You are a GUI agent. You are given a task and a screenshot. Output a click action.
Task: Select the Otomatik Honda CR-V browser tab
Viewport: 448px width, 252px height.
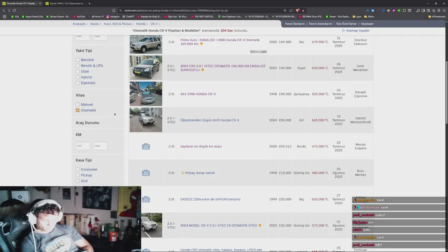pyautogui.click(x=21, y=3)
